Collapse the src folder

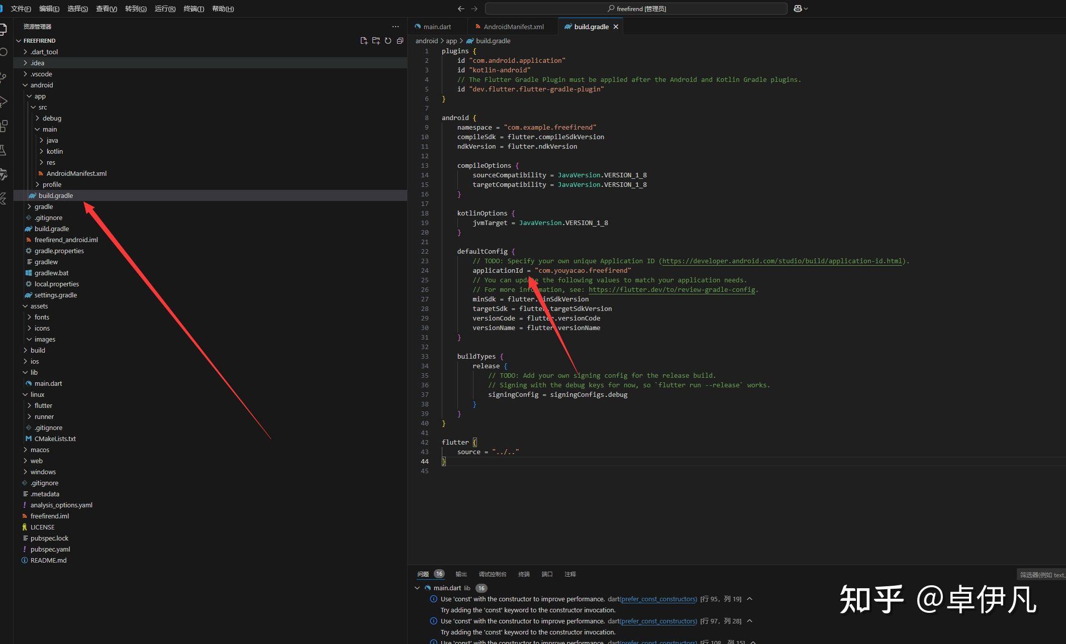33,107
